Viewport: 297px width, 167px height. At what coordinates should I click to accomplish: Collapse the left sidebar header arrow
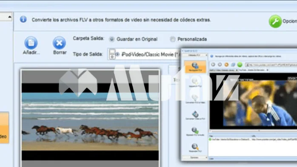pos(10,17)
